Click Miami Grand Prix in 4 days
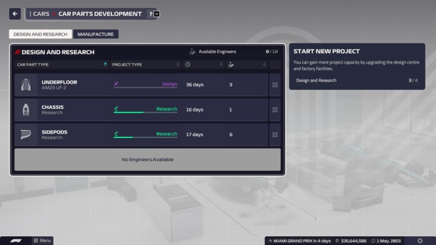This screenshot has height=245, width=436. click(x=300, y=241)
